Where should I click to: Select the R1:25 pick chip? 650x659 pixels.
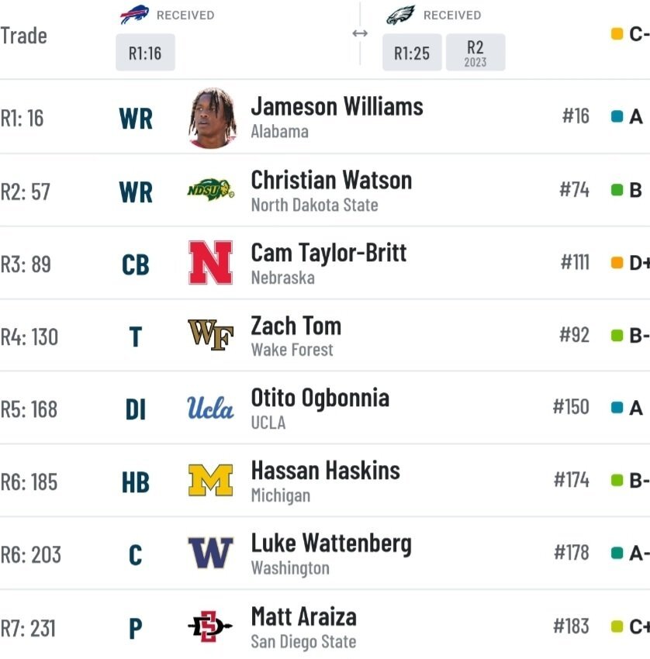pyautogui.click(x=412, y=53)
